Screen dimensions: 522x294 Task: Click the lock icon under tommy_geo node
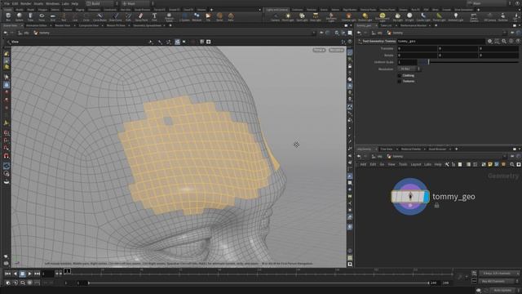click(436, 206)
